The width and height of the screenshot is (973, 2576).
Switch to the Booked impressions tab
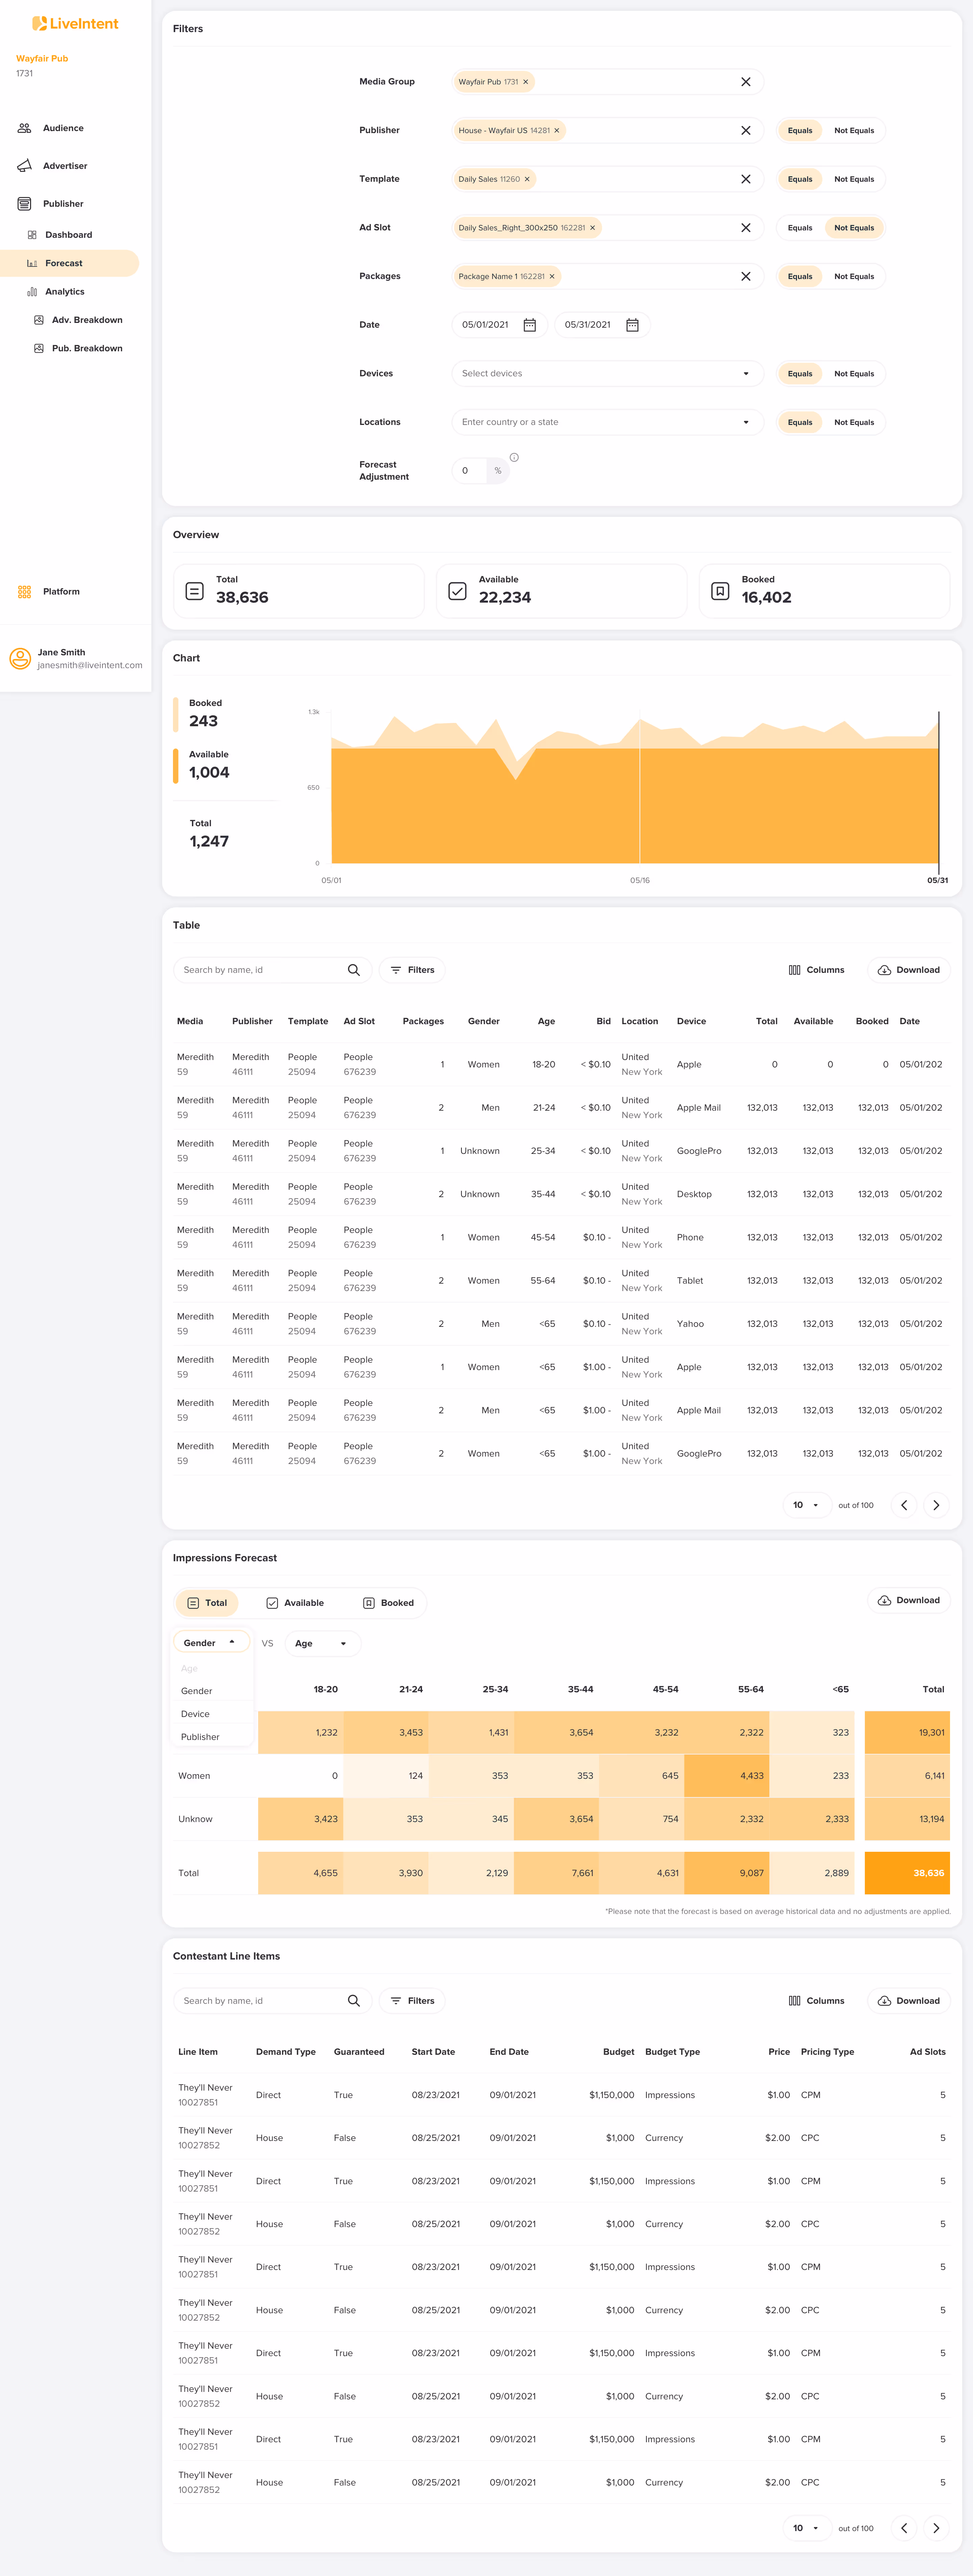pos(388,1603)
